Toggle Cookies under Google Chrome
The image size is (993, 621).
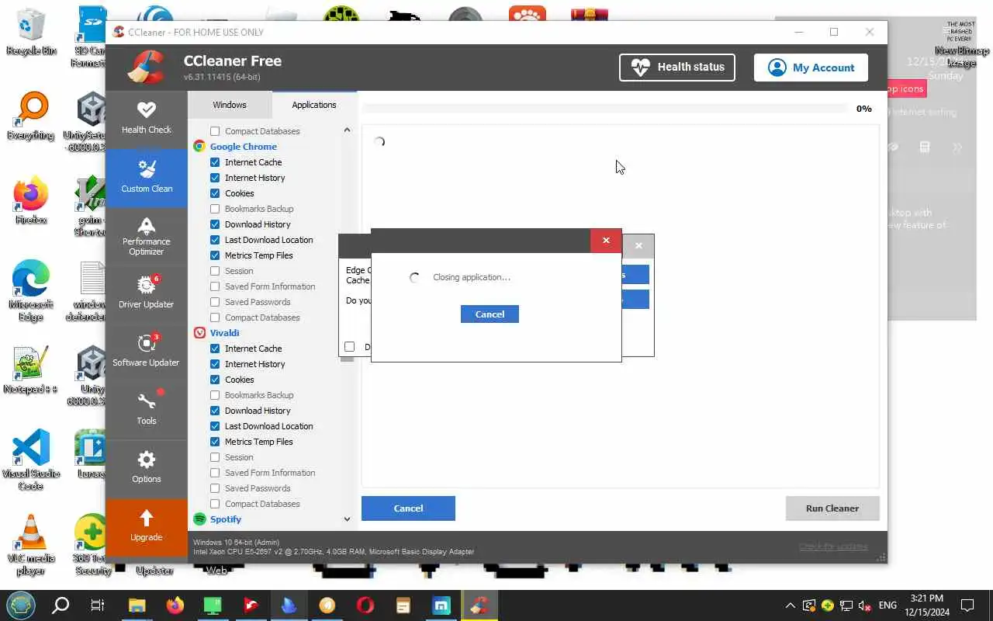[x=215, y=193]
